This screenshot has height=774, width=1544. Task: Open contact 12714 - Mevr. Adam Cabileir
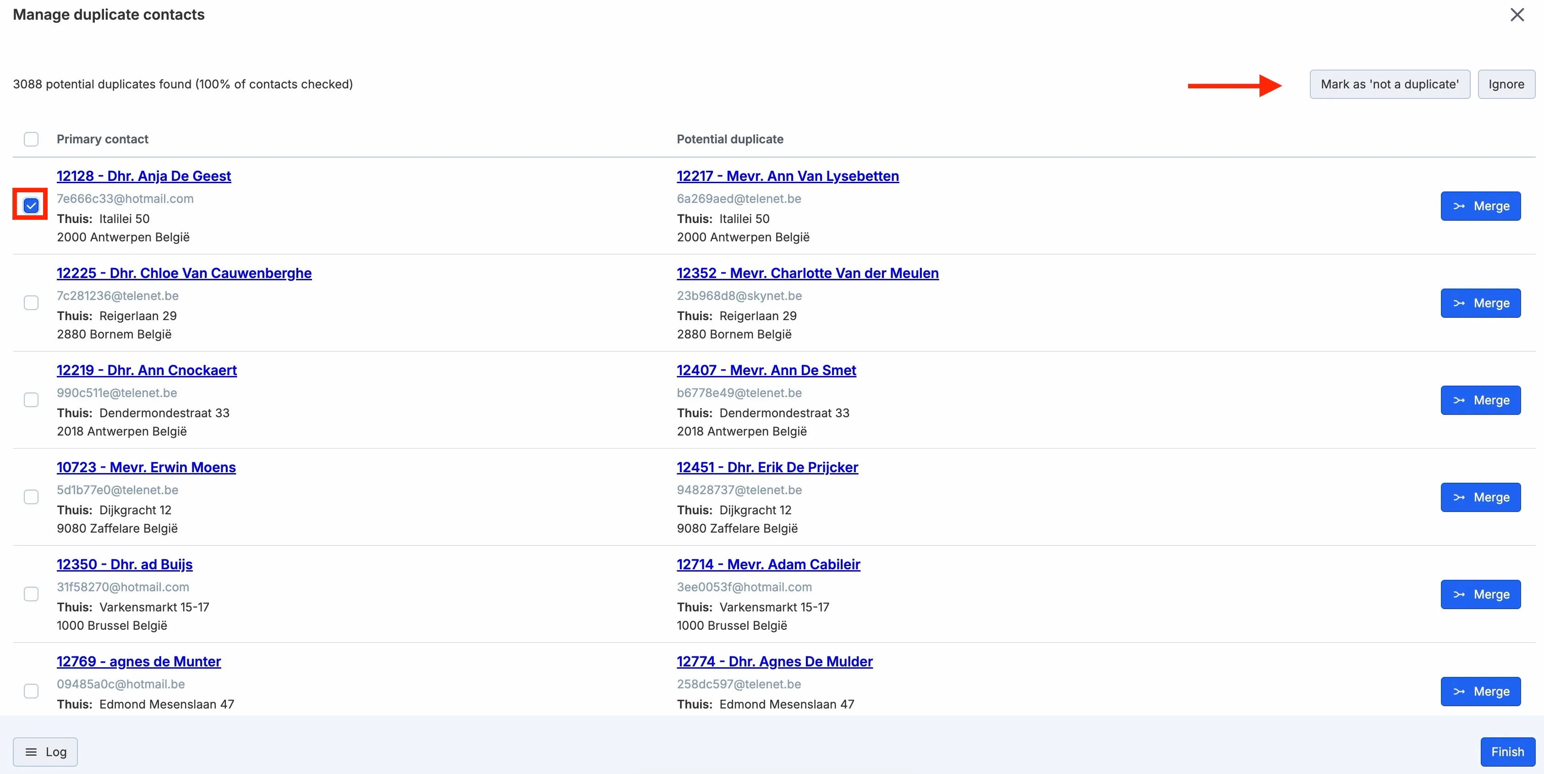click(768, 564)
